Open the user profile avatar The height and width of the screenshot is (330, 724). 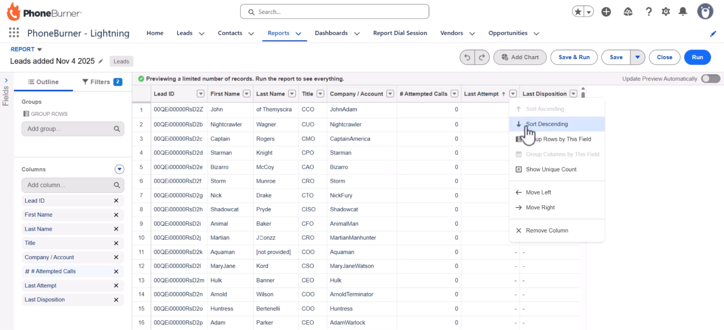tap(705, 12)
